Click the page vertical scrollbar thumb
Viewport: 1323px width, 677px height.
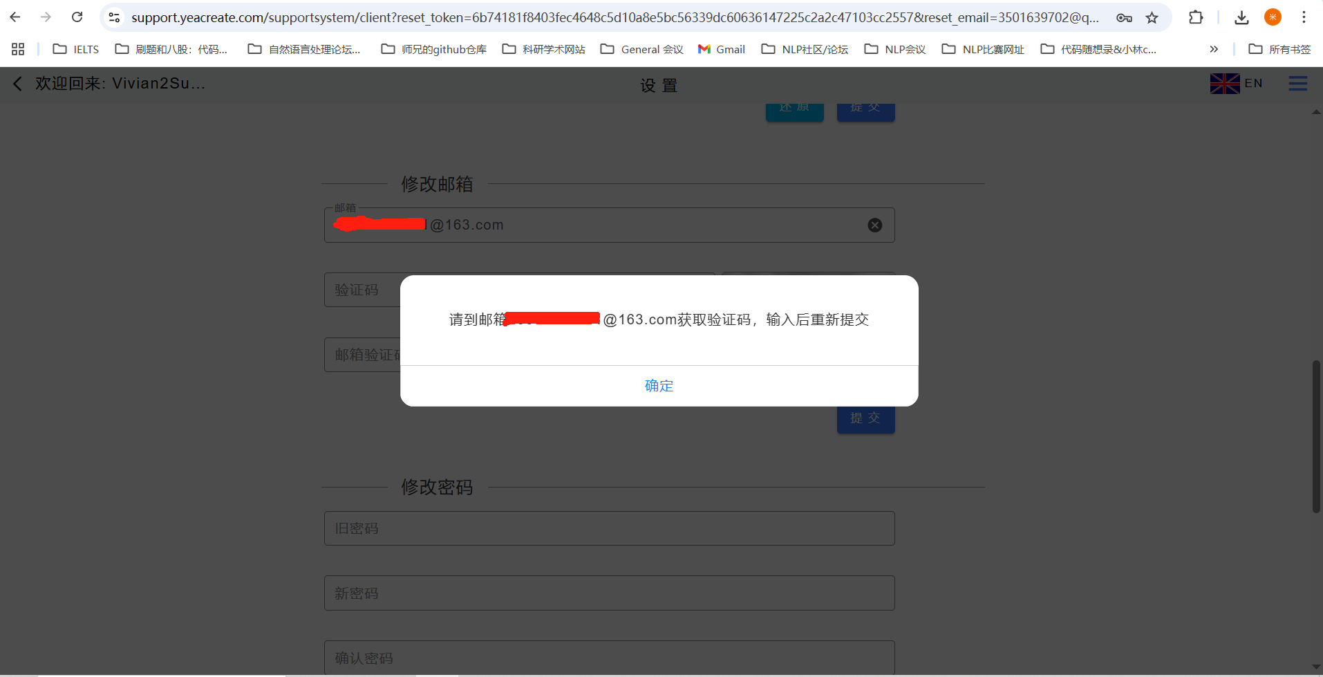[x=1316, y=436]
